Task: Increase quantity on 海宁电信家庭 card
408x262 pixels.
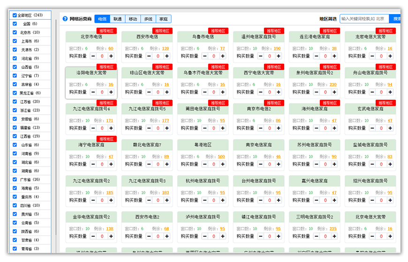Action: tap(111, 164)
